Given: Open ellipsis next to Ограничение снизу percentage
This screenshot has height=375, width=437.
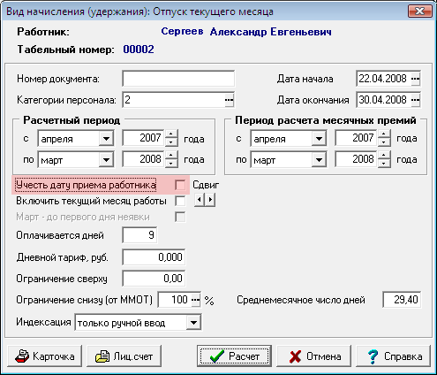Looking at the screenshot, I should (x=196, y=300).
